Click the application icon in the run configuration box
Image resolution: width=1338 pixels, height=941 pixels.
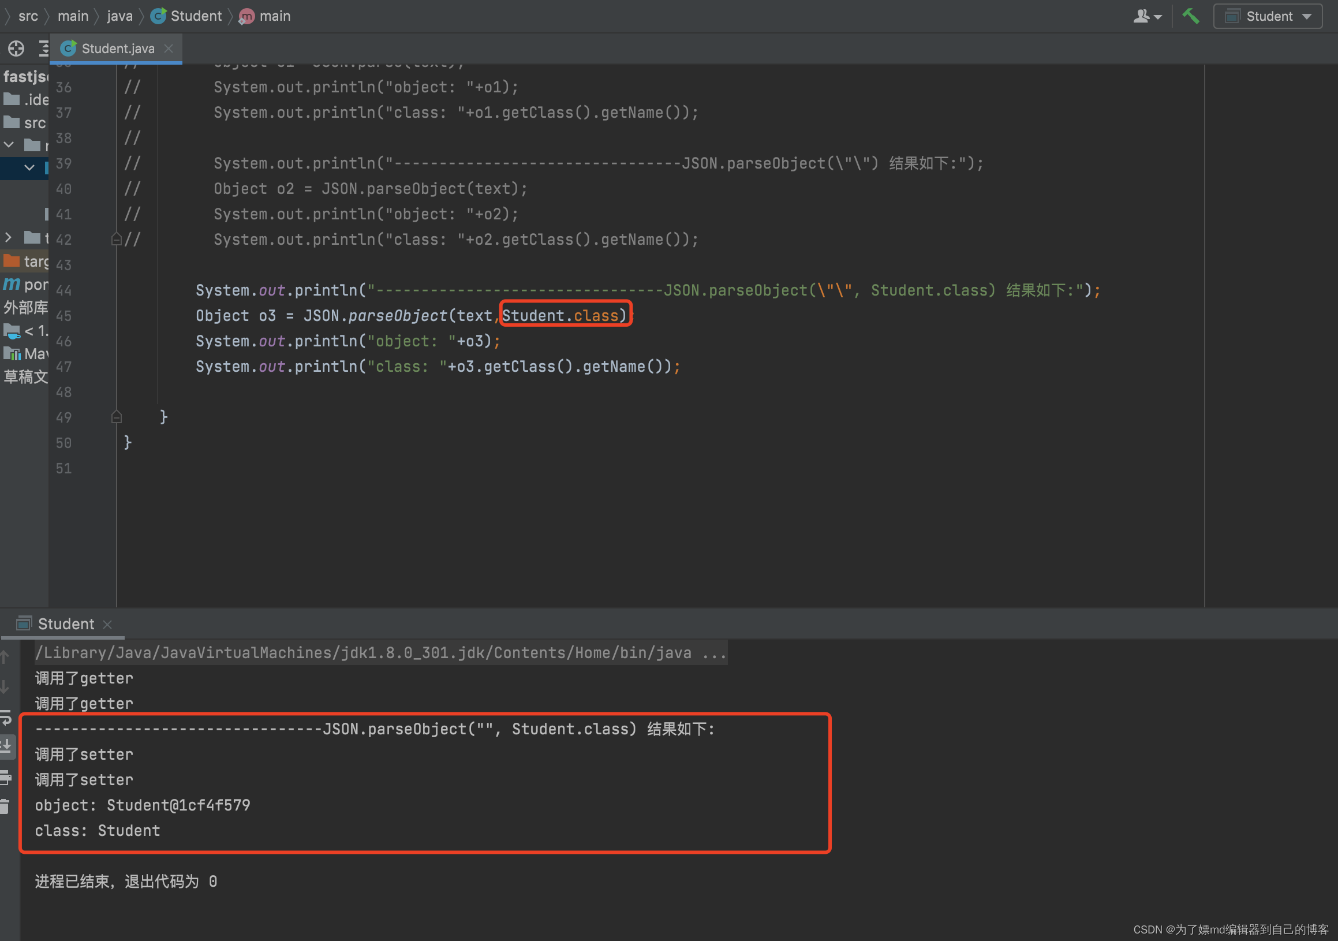tap(1232, 16)
